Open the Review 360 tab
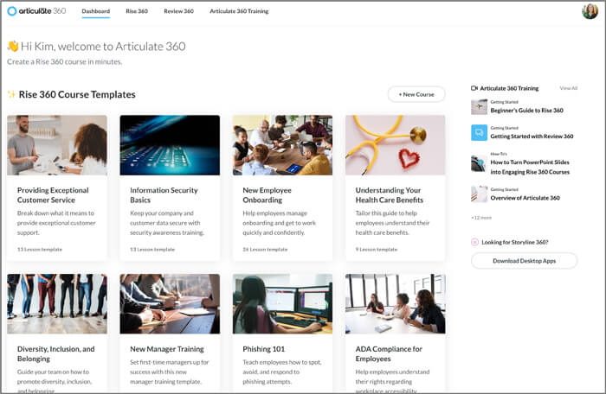The width and height of the screenshot is (606, 394). (178, 11)
